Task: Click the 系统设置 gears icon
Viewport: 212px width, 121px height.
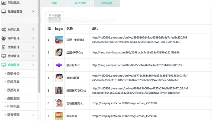Action: click(x=4, y=29)
